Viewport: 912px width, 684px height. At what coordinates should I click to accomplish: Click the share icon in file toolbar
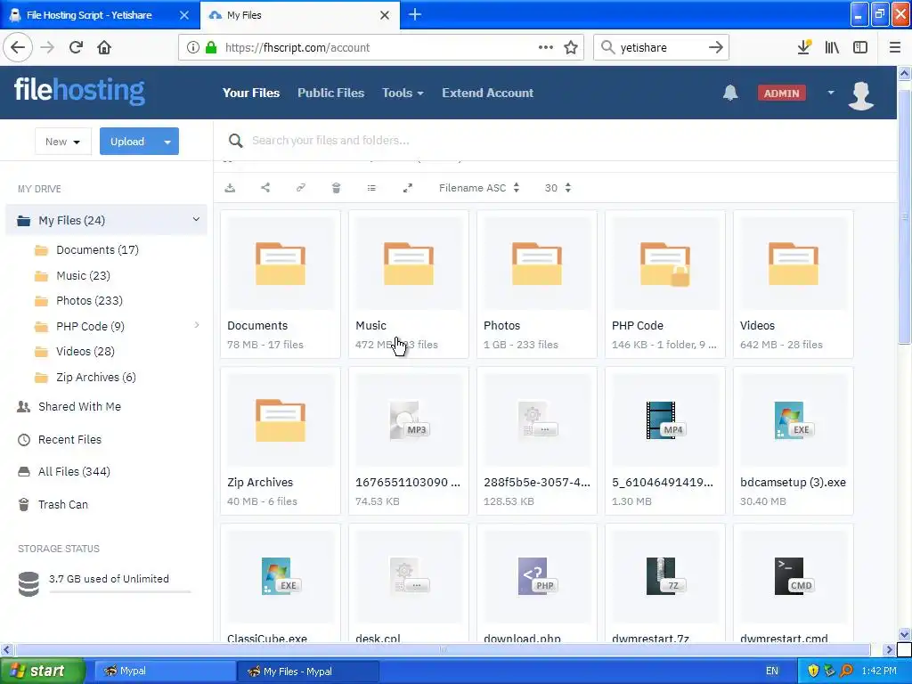pyautogui.click(x=265, y=187)
